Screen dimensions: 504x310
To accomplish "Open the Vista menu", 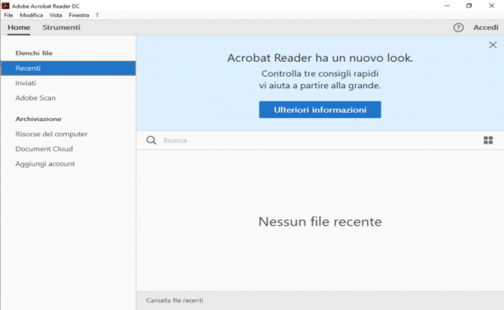I will click(56, 15).
